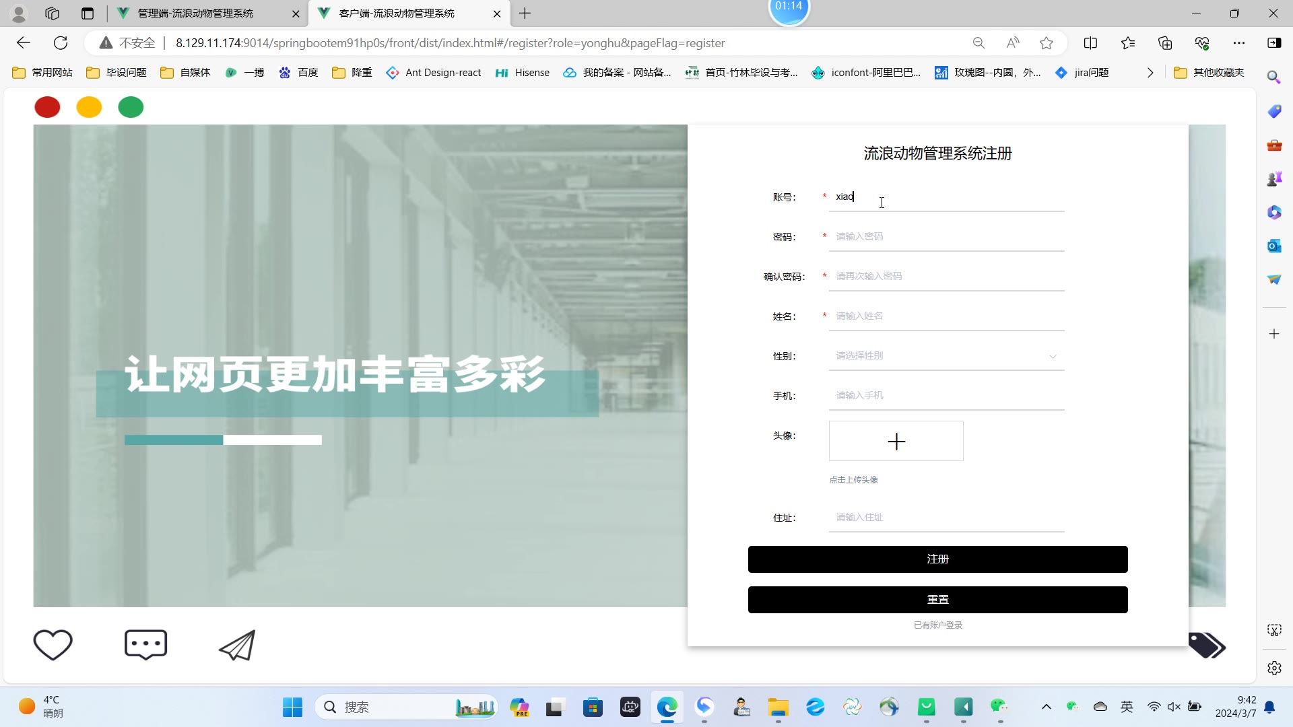Click the red circle dot

point(47,107)
